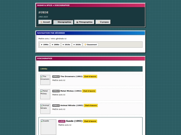The image size is (181, 135).
Task: Click the disc icon on Discographies
Action: pos(56,22)
